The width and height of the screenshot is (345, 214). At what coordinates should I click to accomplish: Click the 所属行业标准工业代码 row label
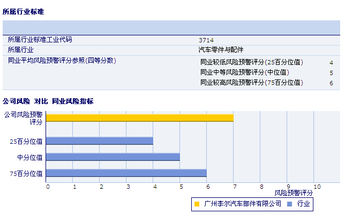tap(40, 40)
